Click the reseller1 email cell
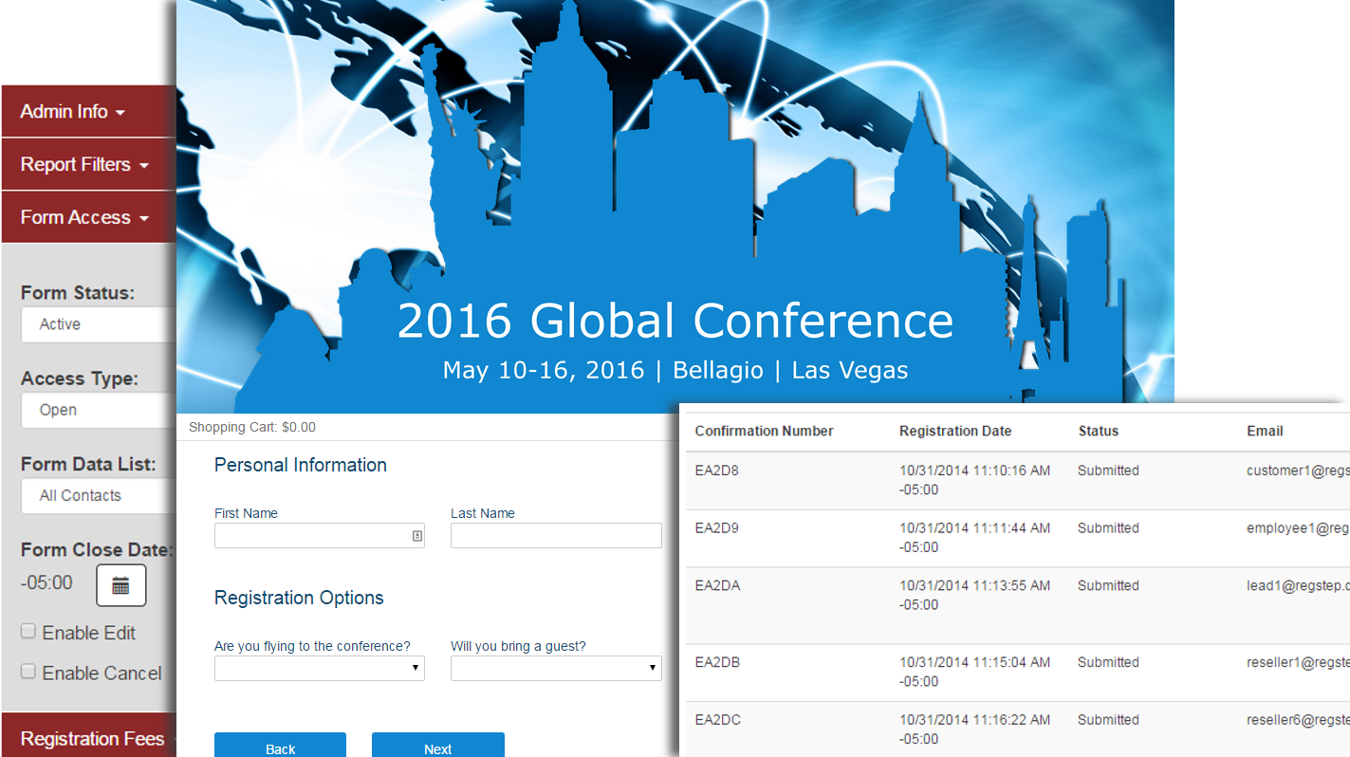Screen dimensions: 1350x757 tap(1298, 662)
